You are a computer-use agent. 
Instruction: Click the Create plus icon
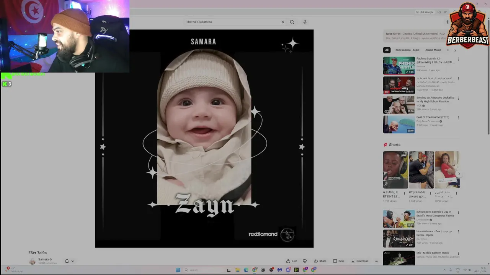pos(447,22)
